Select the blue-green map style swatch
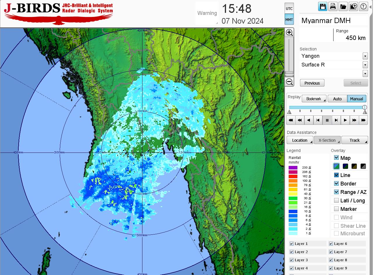Image resolution: width=374 pixels, height=275 pixels. click(336, 167)
